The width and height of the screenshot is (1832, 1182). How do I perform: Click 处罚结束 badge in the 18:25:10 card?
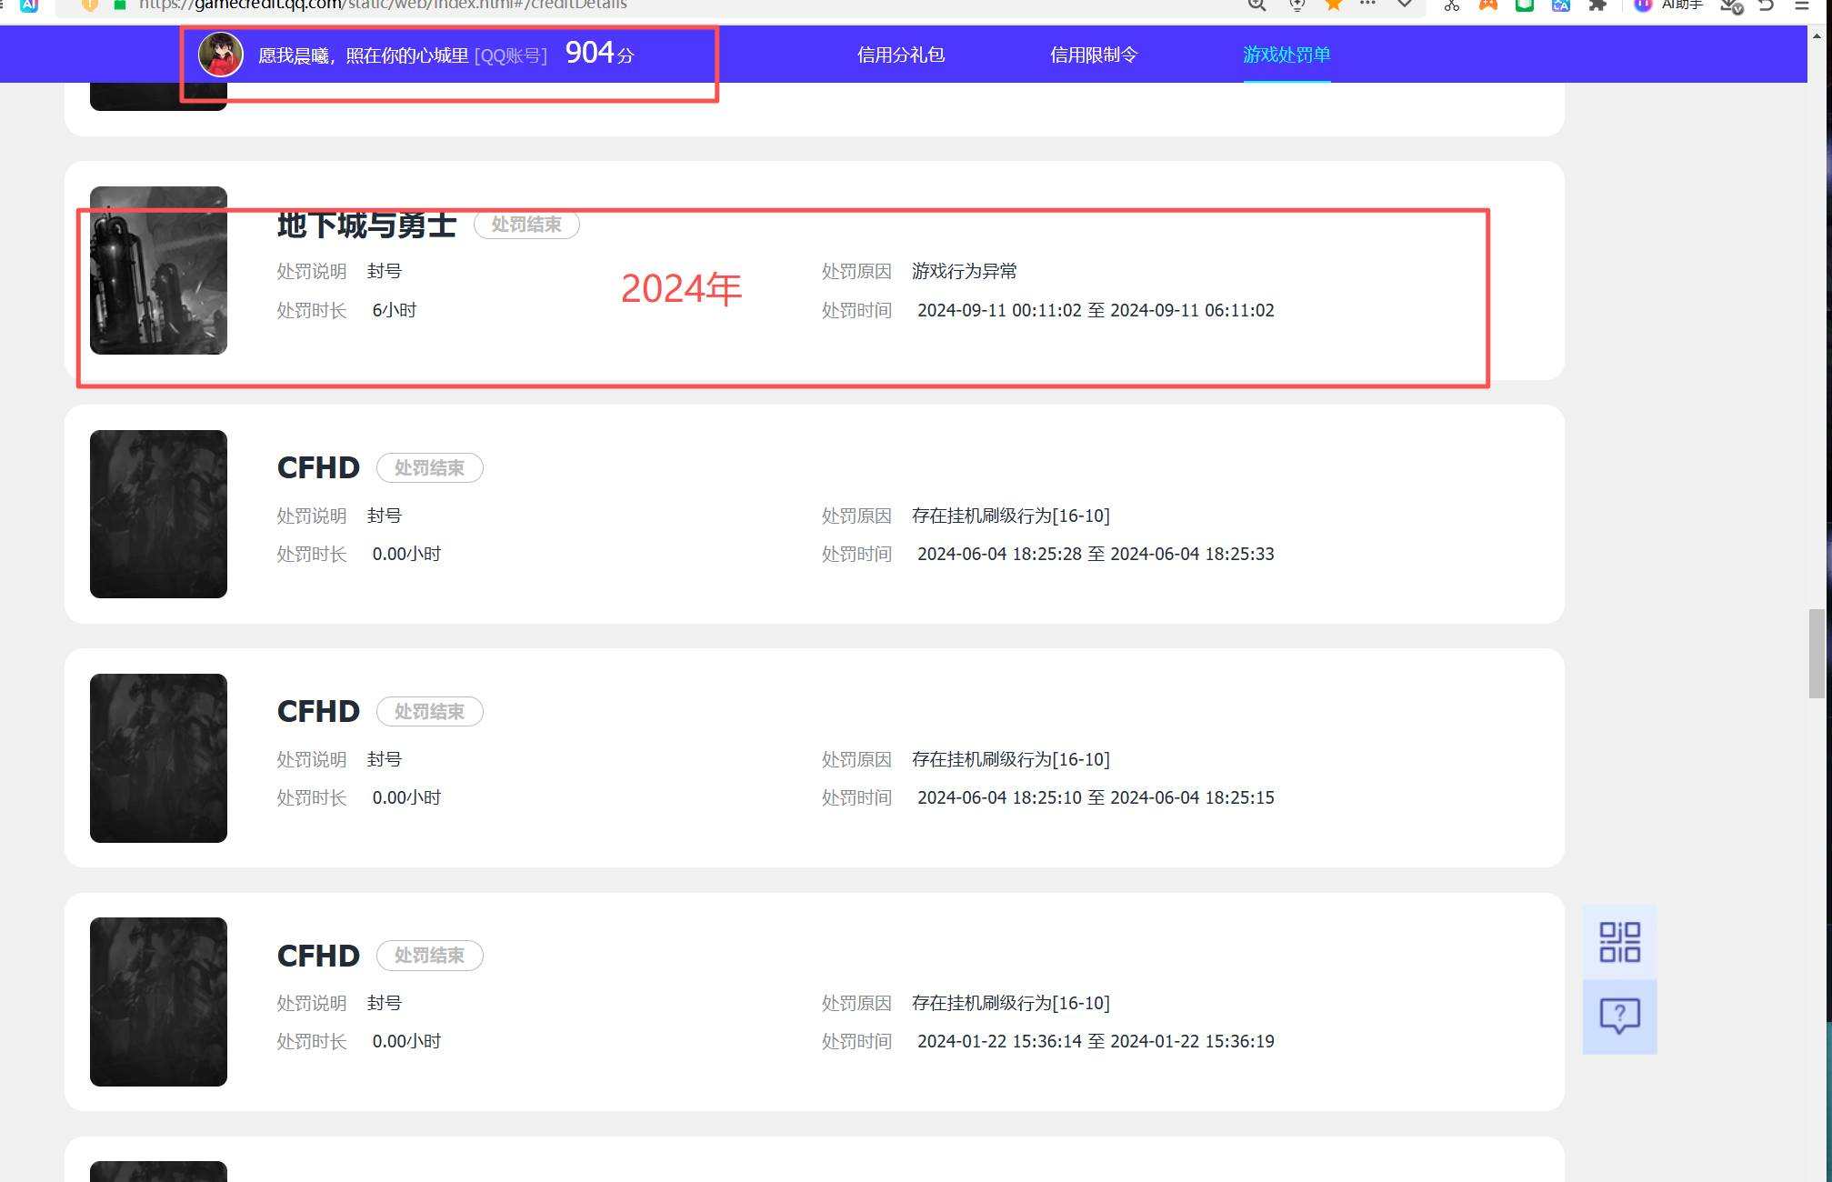coord(429,712)
